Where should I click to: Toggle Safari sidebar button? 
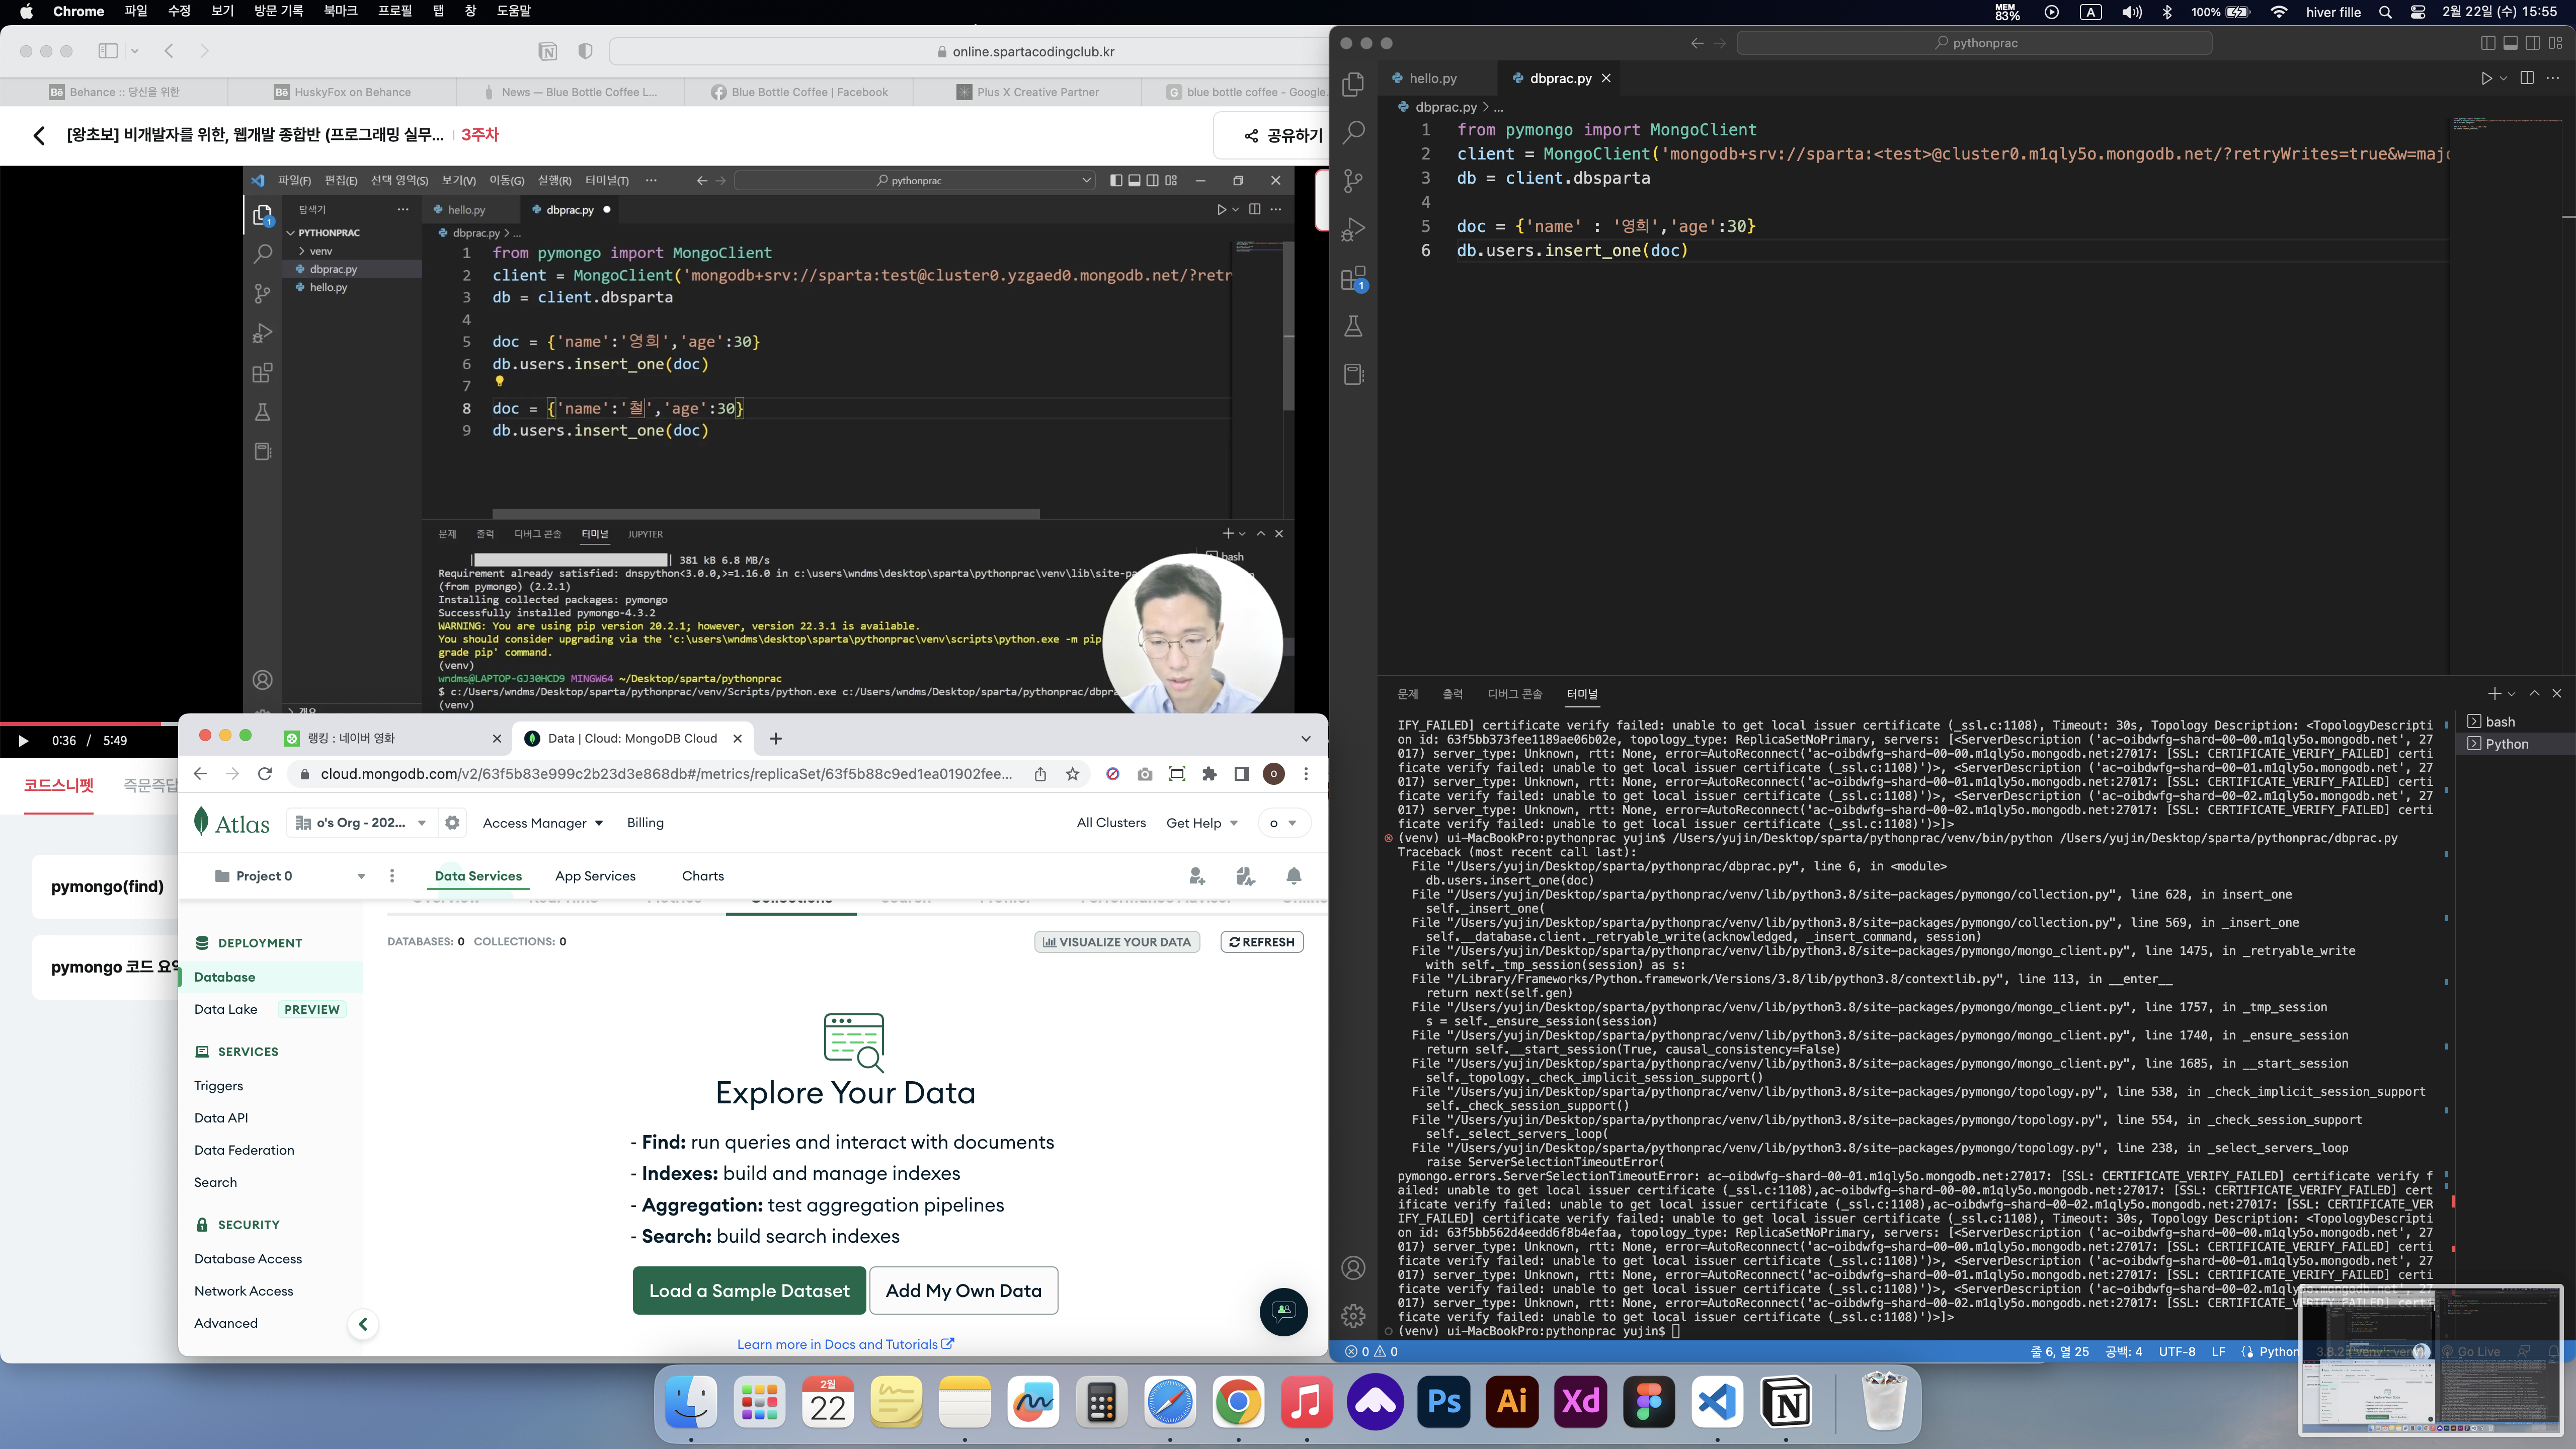[108, 51]
